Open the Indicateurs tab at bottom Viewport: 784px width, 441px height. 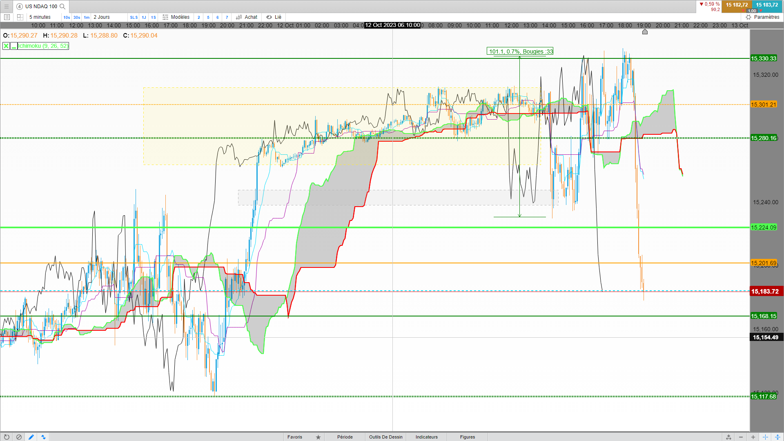point(426,437)
